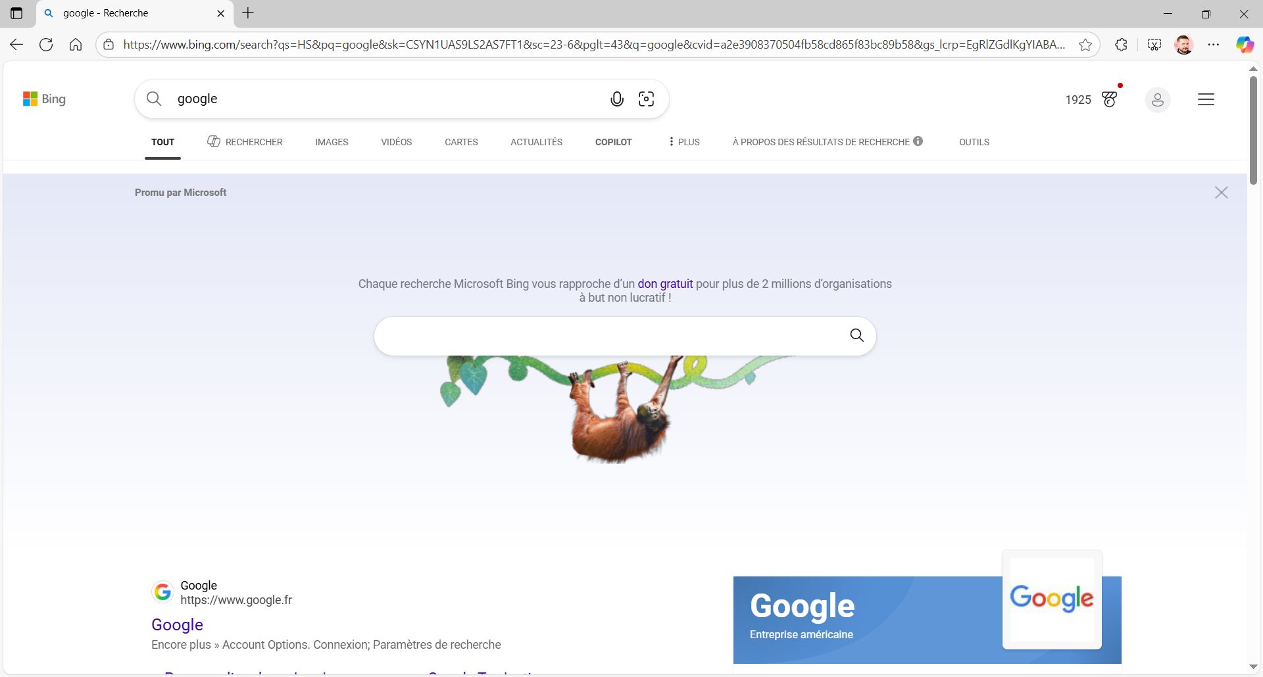Image resolution: width=1263 pixels, height=677 pixels.
Task: Navigate back with the arrow icon
Action: pos(16,44)
